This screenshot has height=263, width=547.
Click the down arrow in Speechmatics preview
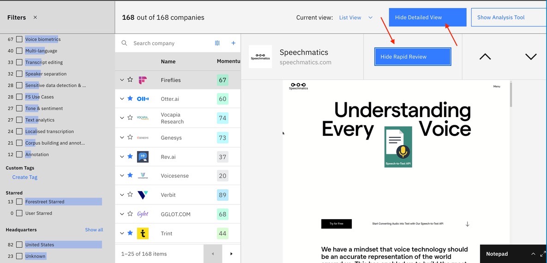(x=468, y=224)
